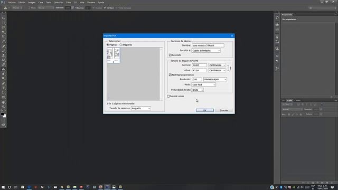Click the Anchura value field
Viewport: 338px width, 190px height.
coord(199,65)
